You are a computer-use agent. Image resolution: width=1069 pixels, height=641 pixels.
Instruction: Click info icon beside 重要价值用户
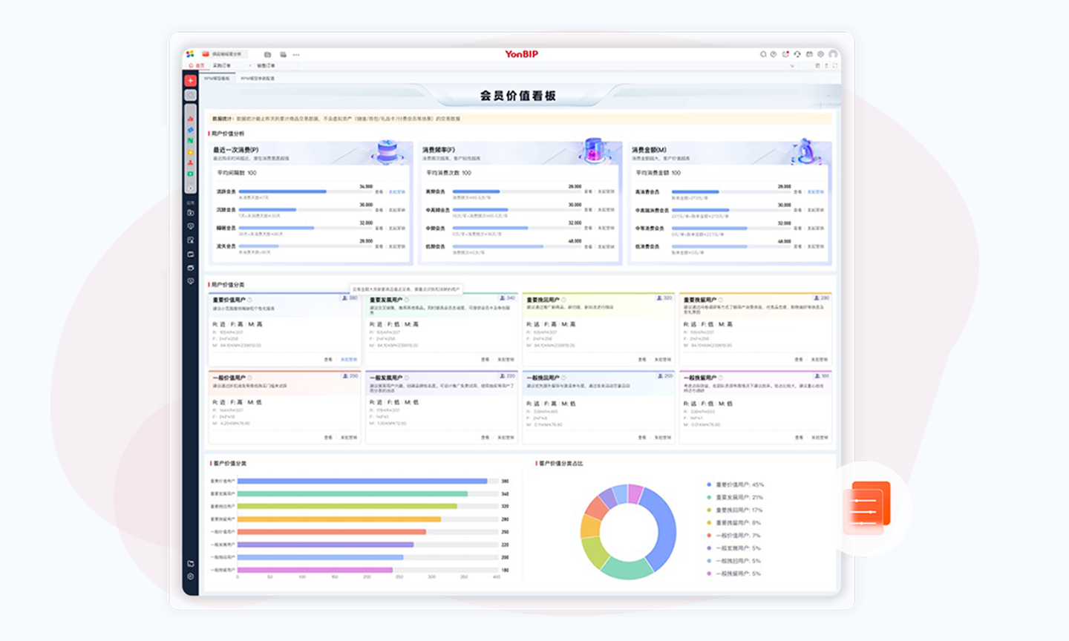coord(249,300)
